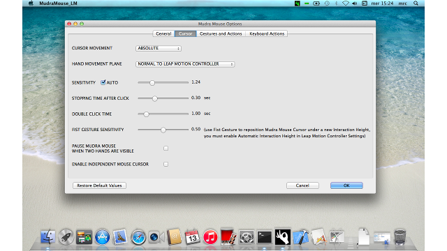Image resolution: width=447 pixels, height=251 pixels.
Task: Open Trash in the dock
Action: click(x=400, y=237)
